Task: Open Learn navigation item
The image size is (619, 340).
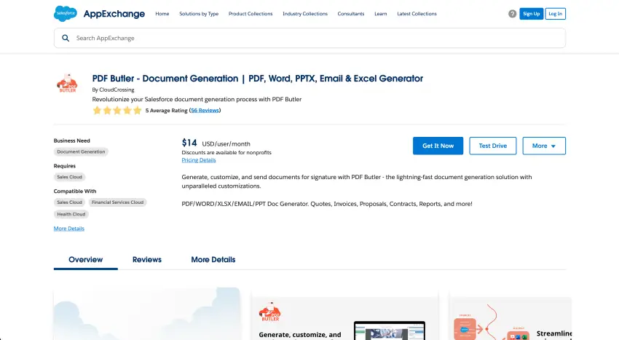Action: pyautogui.click(x=381, y=14)
